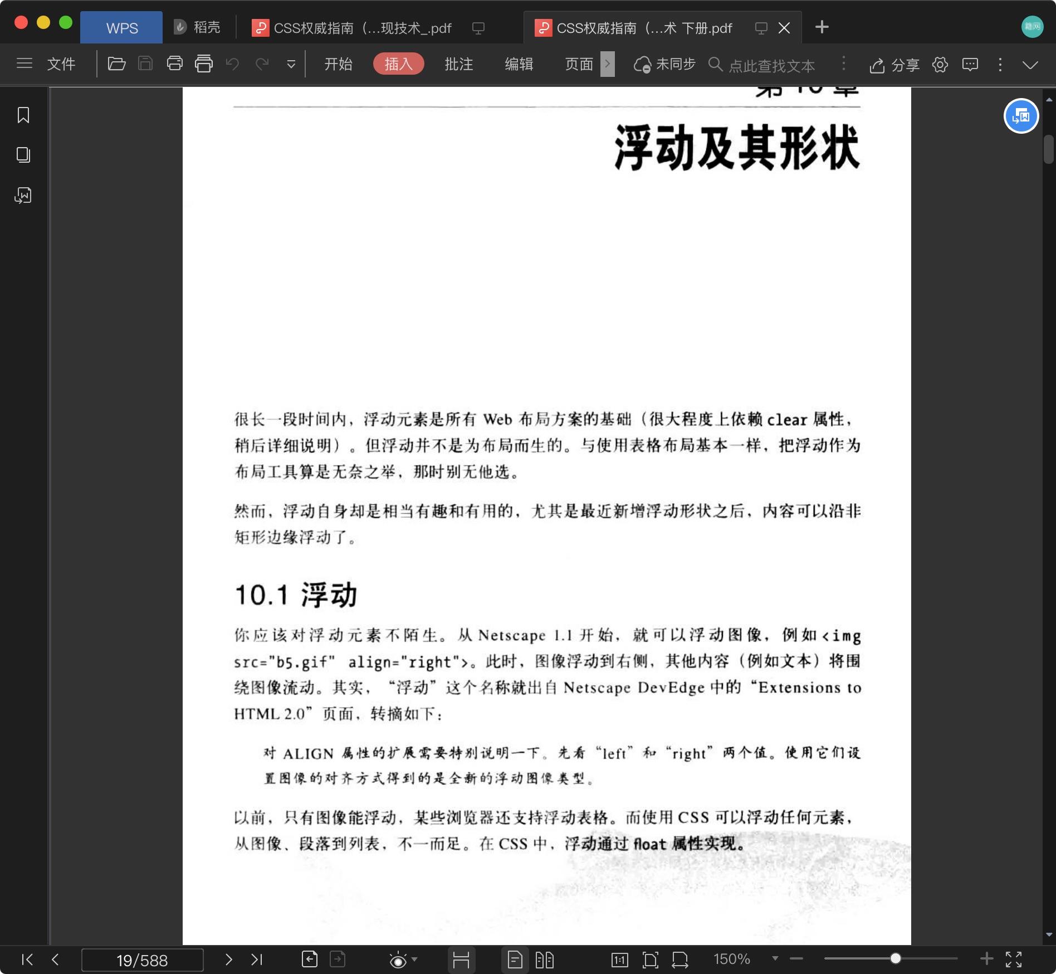Go to the first page
This screenshot has height=974, width=1056.
[27, 959]
